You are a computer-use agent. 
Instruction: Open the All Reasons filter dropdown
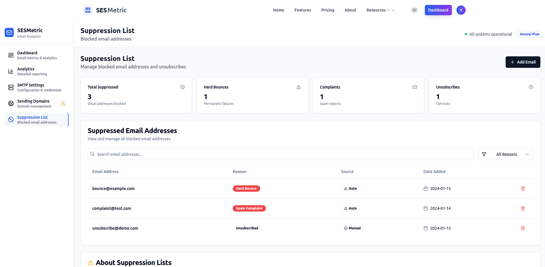point(505,154)
